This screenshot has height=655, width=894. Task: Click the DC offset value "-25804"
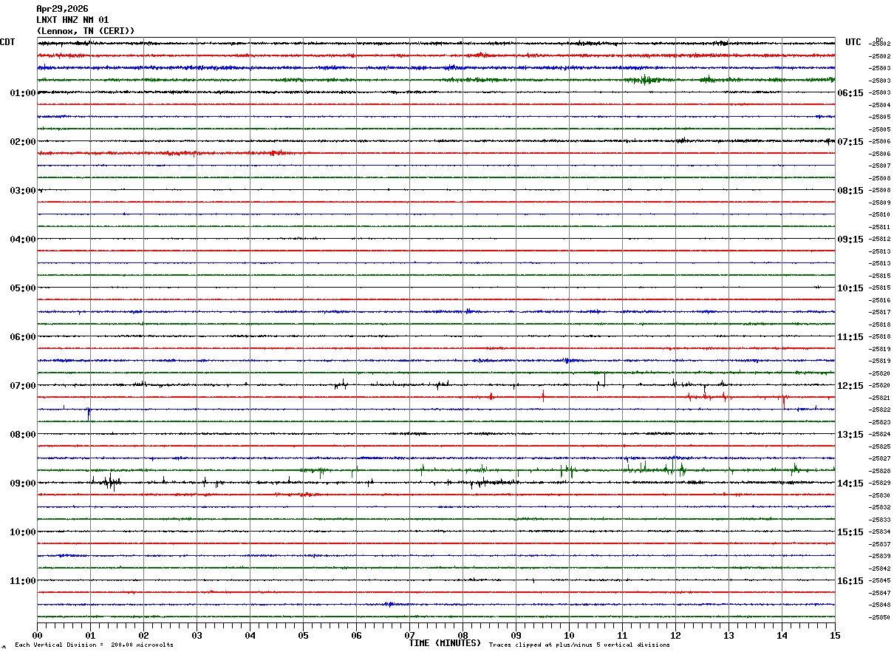(880, 105)
